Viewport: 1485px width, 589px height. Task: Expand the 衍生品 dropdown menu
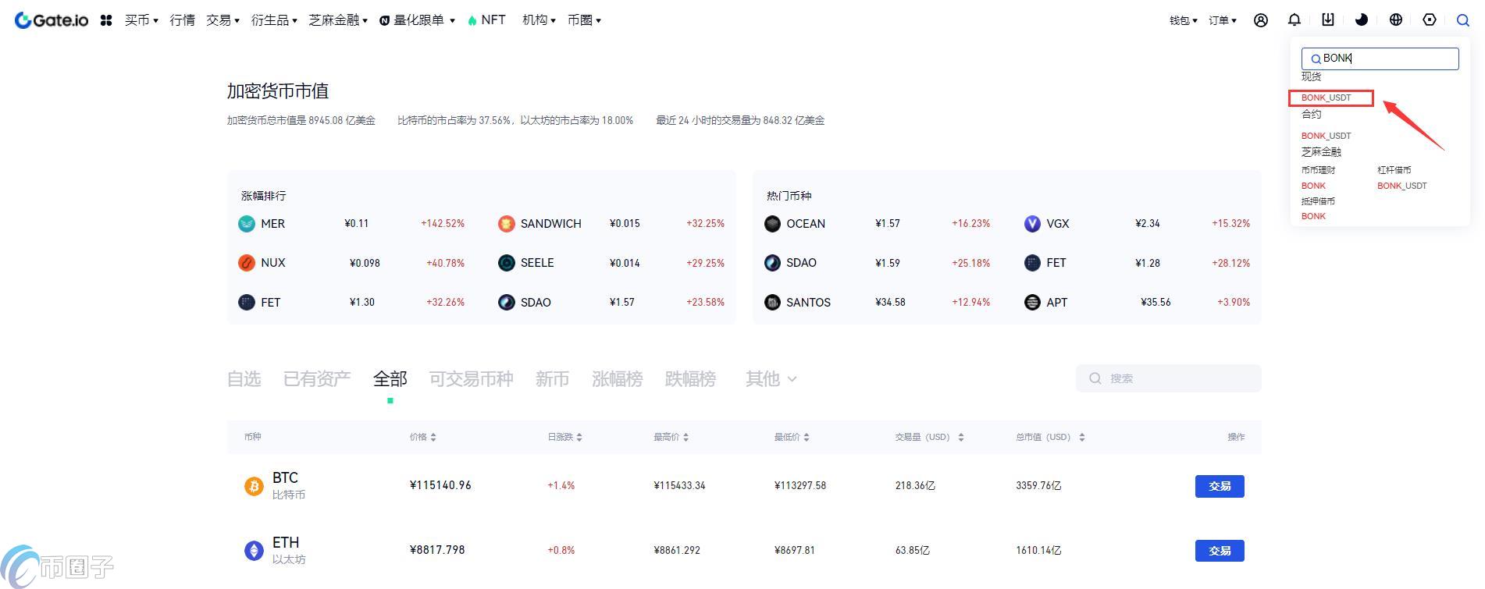click(274, 20)
